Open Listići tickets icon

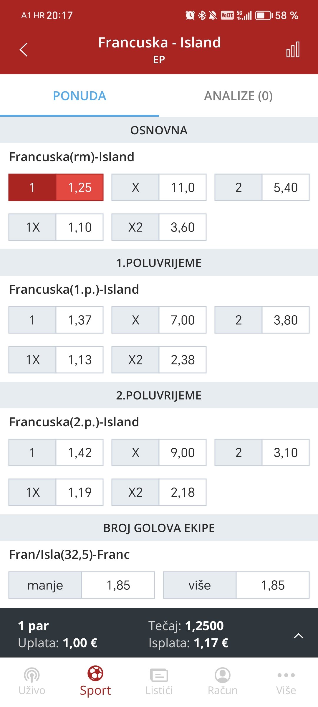click(159, 675)
